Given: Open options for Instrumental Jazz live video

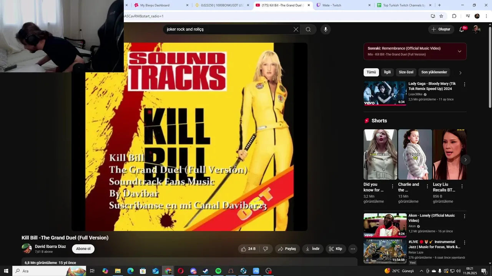Looking at the screenshot, I should (464, 243).
